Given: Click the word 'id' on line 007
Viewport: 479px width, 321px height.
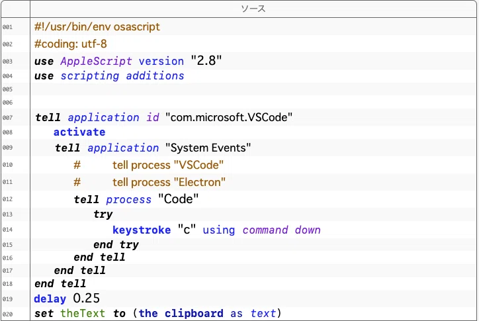Looking at the screenshot, I should click(153, 117).
